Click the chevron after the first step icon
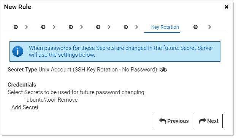 pos(27,27)
